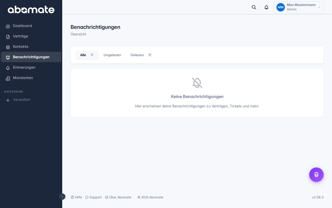Click the Benachrichtigungen bell icon in sidebar

[8, 57]
